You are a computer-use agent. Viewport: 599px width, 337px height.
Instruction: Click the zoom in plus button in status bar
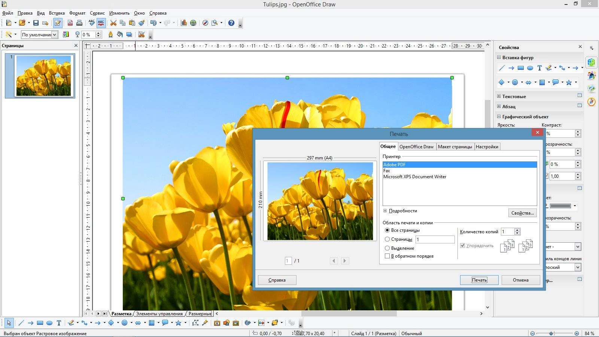pos(577,333)
